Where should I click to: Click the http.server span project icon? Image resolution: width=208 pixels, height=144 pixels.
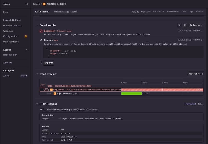[x=51, y=90]
